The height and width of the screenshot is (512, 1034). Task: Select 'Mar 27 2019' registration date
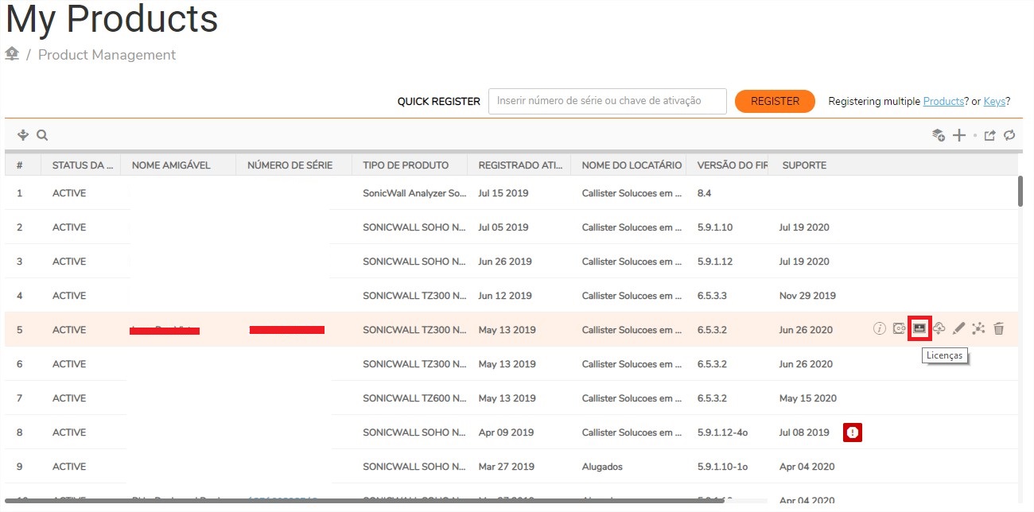tap(507, 467)
